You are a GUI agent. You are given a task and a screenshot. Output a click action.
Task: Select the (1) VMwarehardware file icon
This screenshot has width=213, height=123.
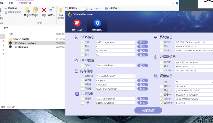coord(10,43)
